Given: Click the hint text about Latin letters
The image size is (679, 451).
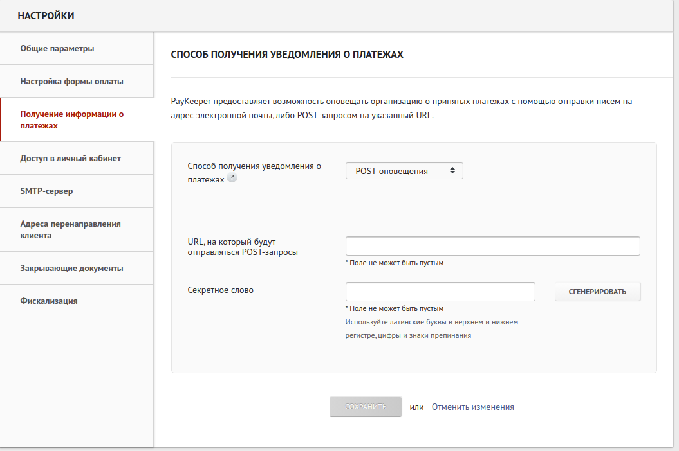Looking at the screenshot, I should (x=431, y=328).
